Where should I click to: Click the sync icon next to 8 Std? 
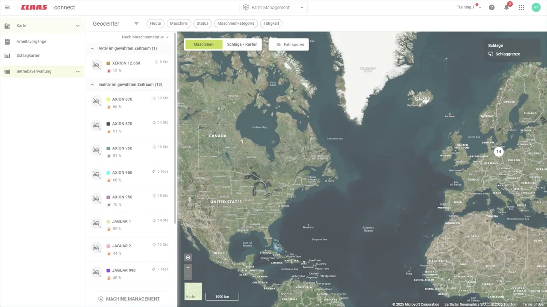(x=156, y=62)
